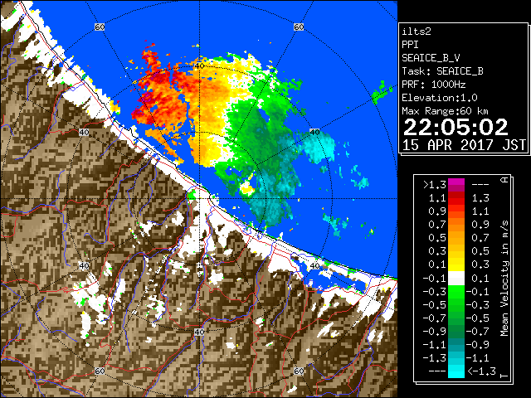Select the 'Elevation:1.0' entry

[x=440, y=98]
